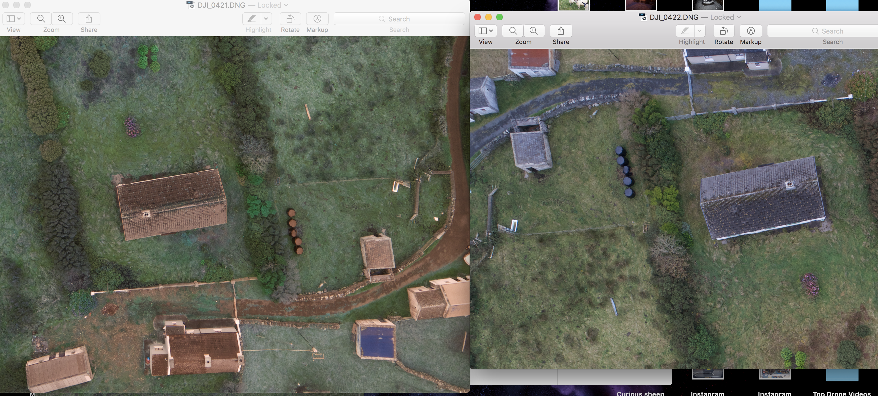The height and width of the screenshot is (396, 878).
Task: Focus the Search field in DJI_0422.DNG window
Action: (823, 31)
